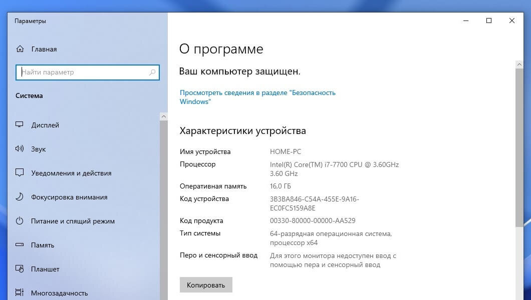This screenshot has width=531, height=300.
Task: Click the Копировать button
Action: pos(206,285)
